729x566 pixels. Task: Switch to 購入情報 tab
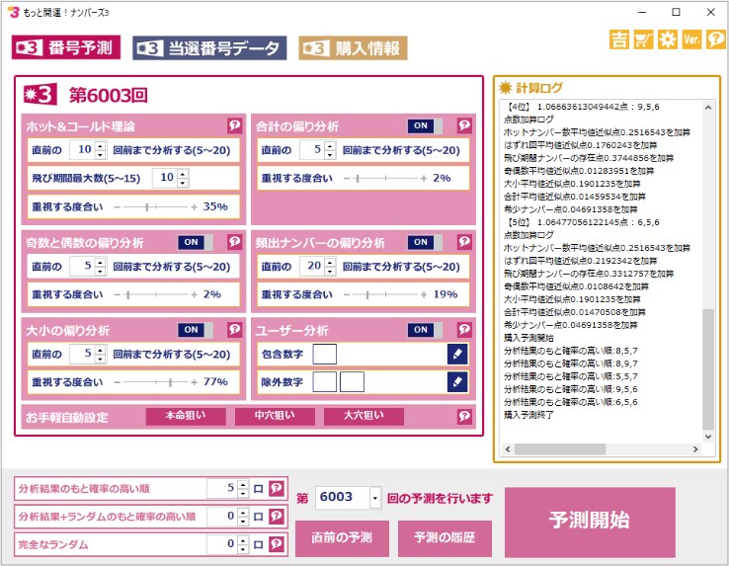coord(353,47)
